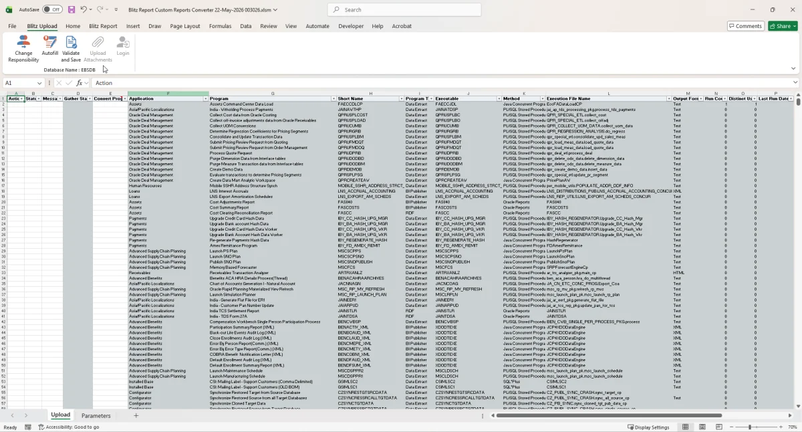Switch to Normal view in status bar
The width and height of the screenshot is (802, 432).
pyautogui.click(x=686, y=427)
